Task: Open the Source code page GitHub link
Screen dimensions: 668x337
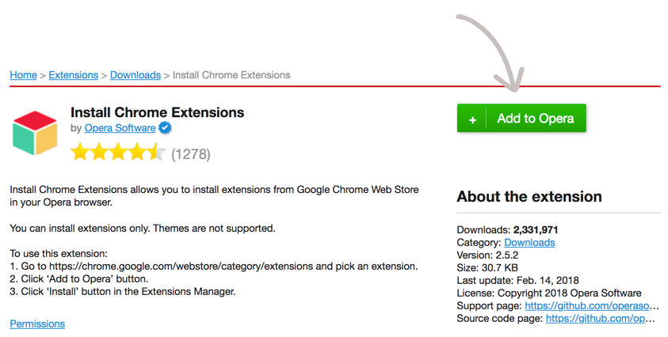Action: 601,318
